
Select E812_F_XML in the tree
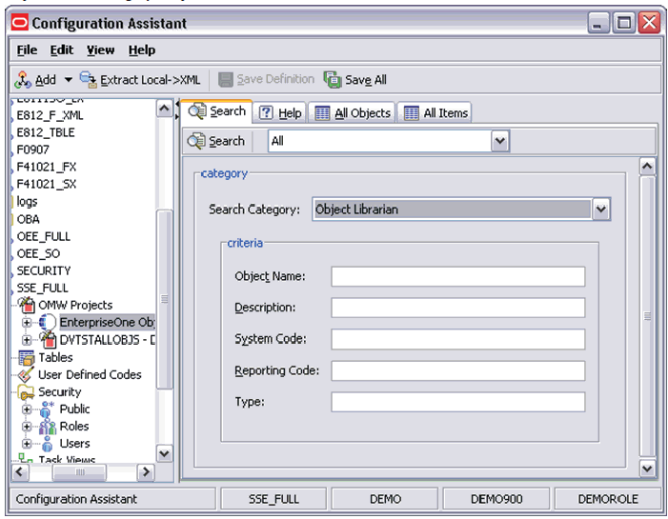(50, 115)
